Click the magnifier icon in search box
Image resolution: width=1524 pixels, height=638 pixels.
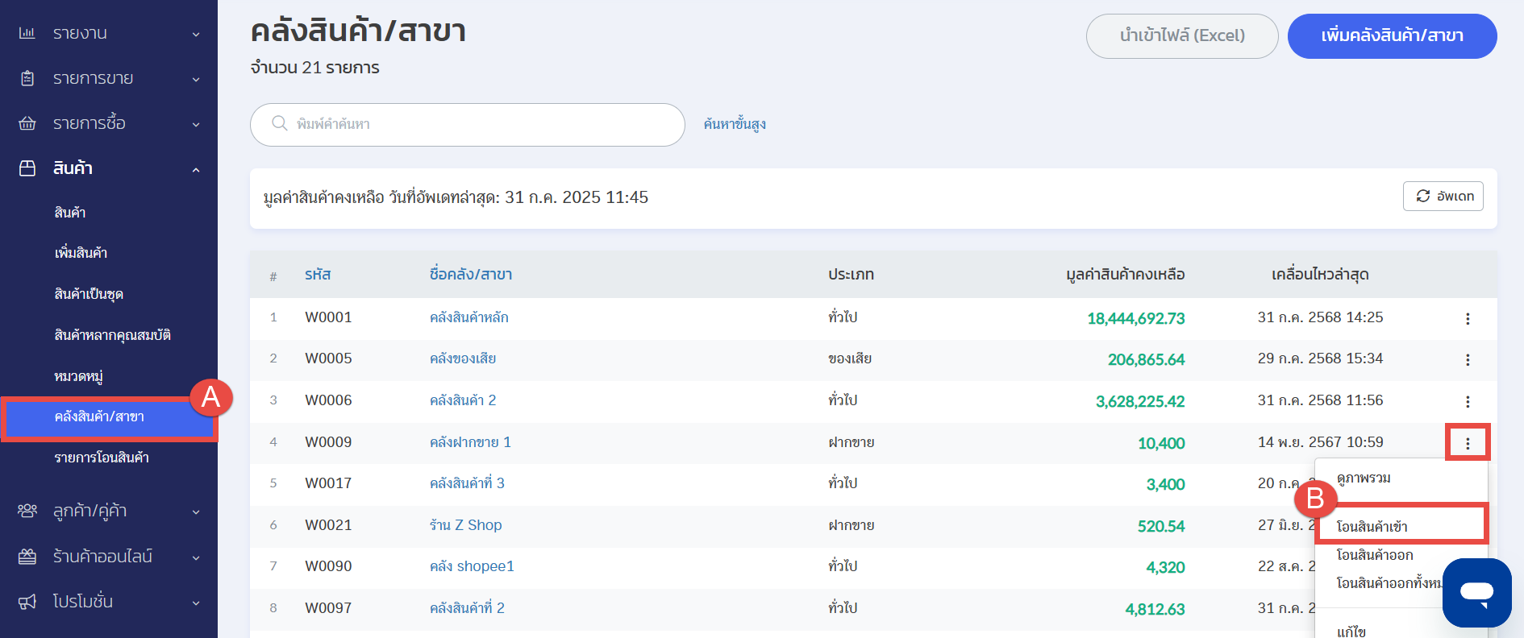coord(280,123)
